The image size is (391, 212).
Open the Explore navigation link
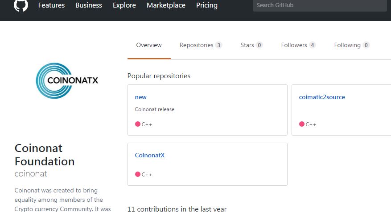[124, 5]
